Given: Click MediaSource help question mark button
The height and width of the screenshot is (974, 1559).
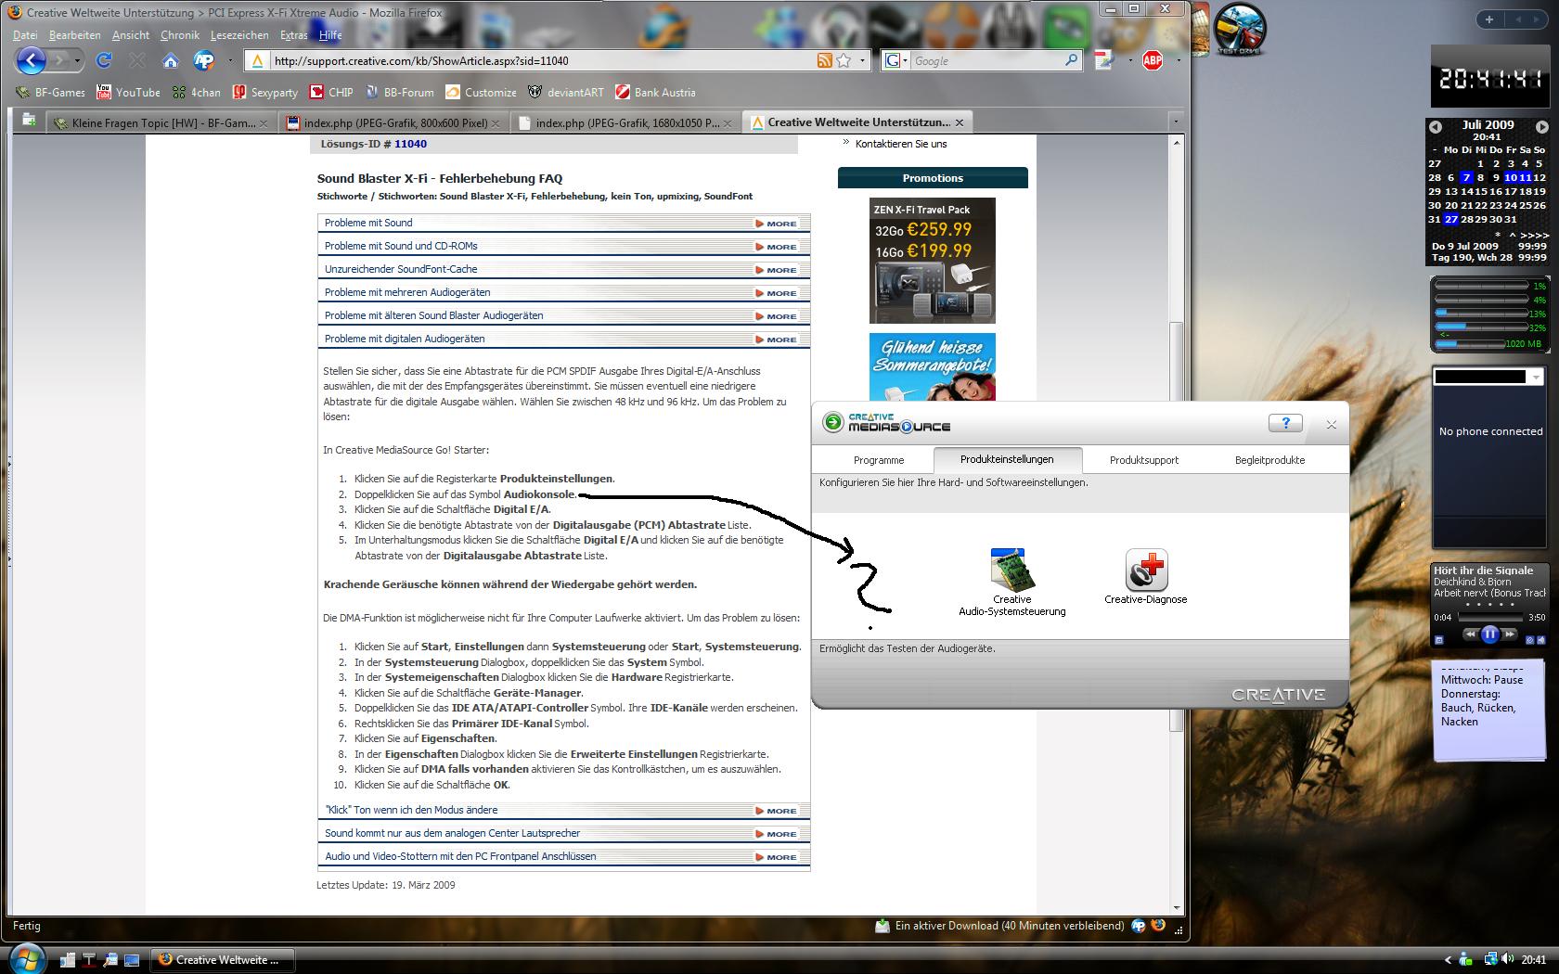Looking at the screenshot, I should [x=1285, y=424].
